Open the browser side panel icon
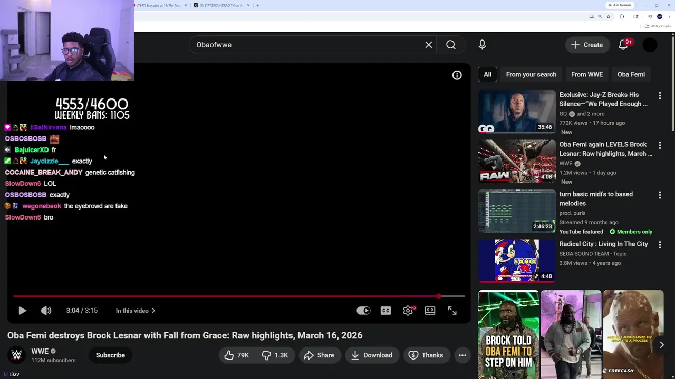This screenshot has width=675, height=379. pyautogui.click(x=636, y=17)
